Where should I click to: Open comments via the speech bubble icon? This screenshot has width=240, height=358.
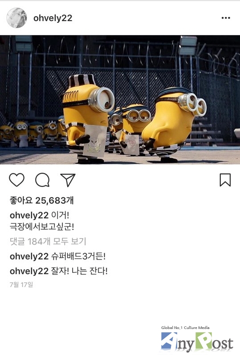click(42, 180)
